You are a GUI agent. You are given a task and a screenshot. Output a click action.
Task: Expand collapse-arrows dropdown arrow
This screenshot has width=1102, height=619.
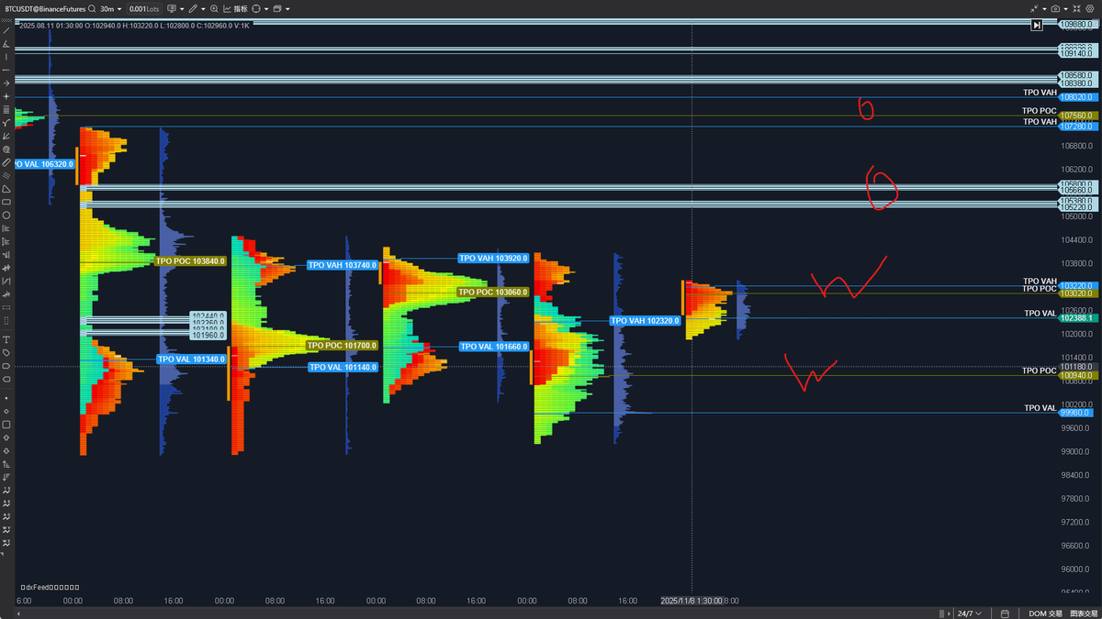point(1044,9)
